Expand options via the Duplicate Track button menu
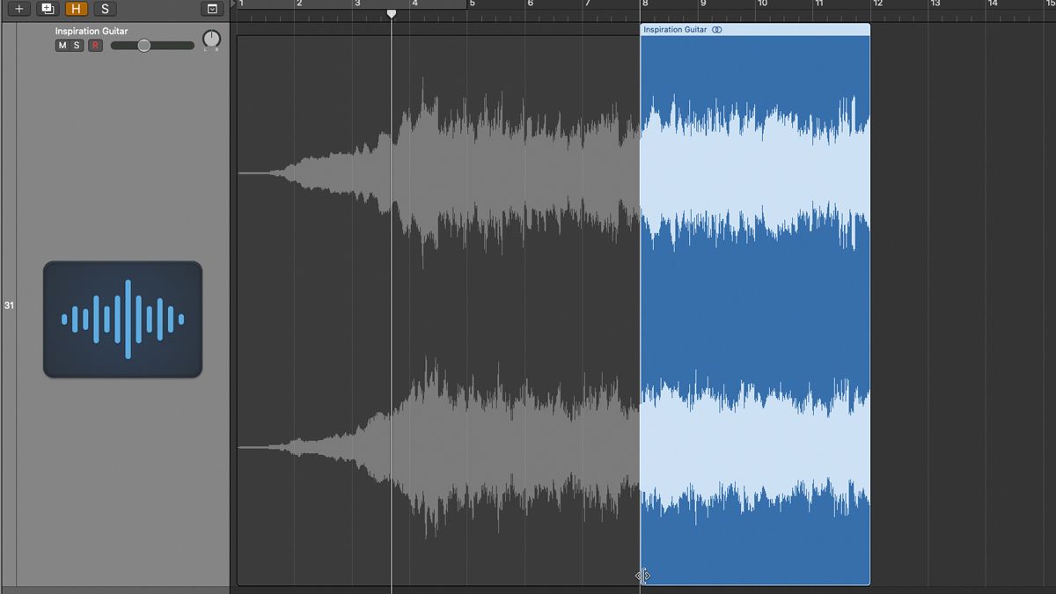 click(46, 9)
